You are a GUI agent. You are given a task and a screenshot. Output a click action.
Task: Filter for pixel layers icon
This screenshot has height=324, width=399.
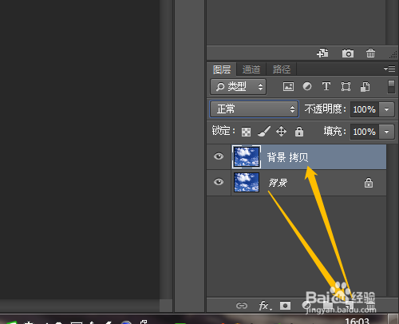pyautogui.click(x=288, y=86)
